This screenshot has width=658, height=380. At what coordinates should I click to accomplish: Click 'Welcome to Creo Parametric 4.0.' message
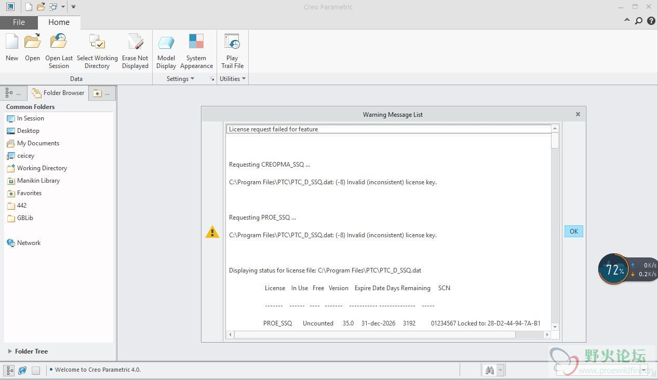coord(98,370)
